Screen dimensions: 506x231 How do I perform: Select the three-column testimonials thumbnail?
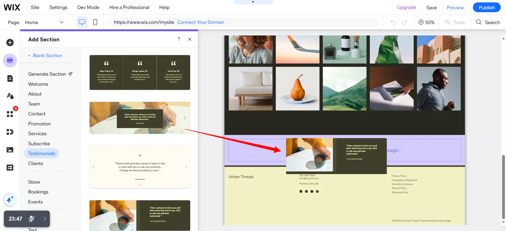[x=140, y=73]
